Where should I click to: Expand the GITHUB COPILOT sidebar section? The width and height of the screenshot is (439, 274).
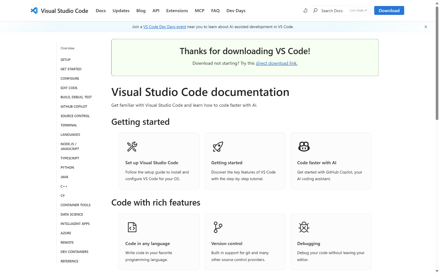click(x=74, y=107)
